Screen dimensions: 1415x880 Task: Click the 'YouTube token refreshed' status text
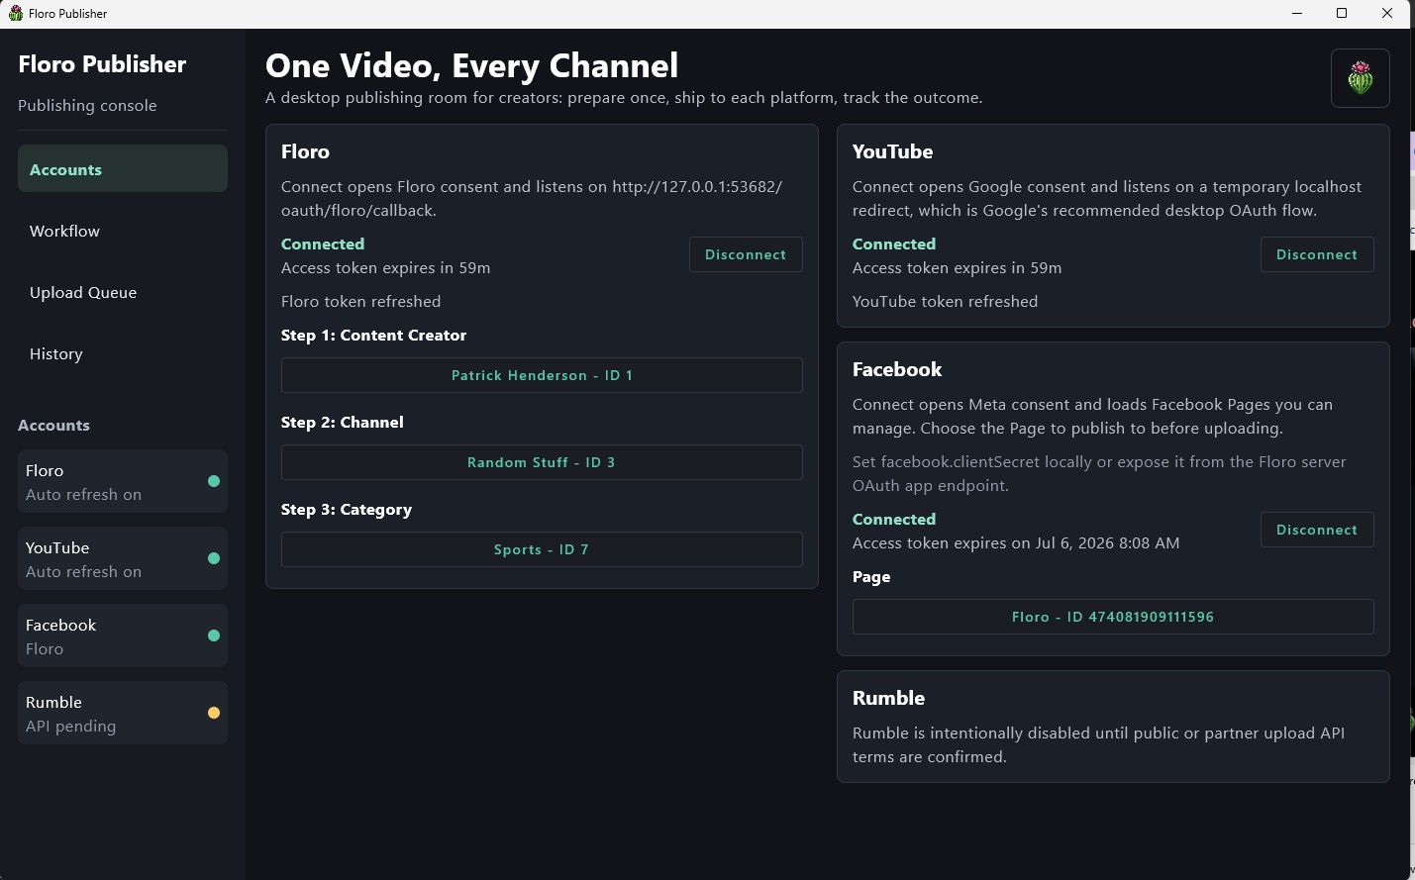[x=945, y=301]
